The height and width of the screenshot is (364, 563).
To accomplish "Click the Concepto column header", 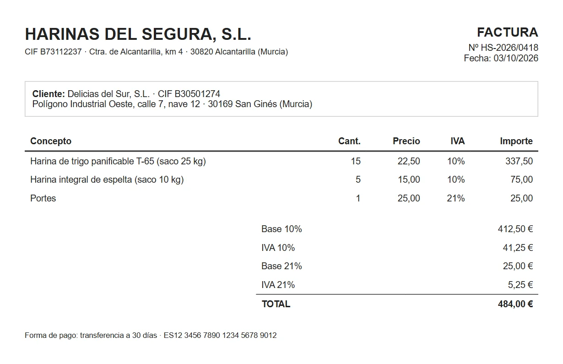I will pos(51,141).
